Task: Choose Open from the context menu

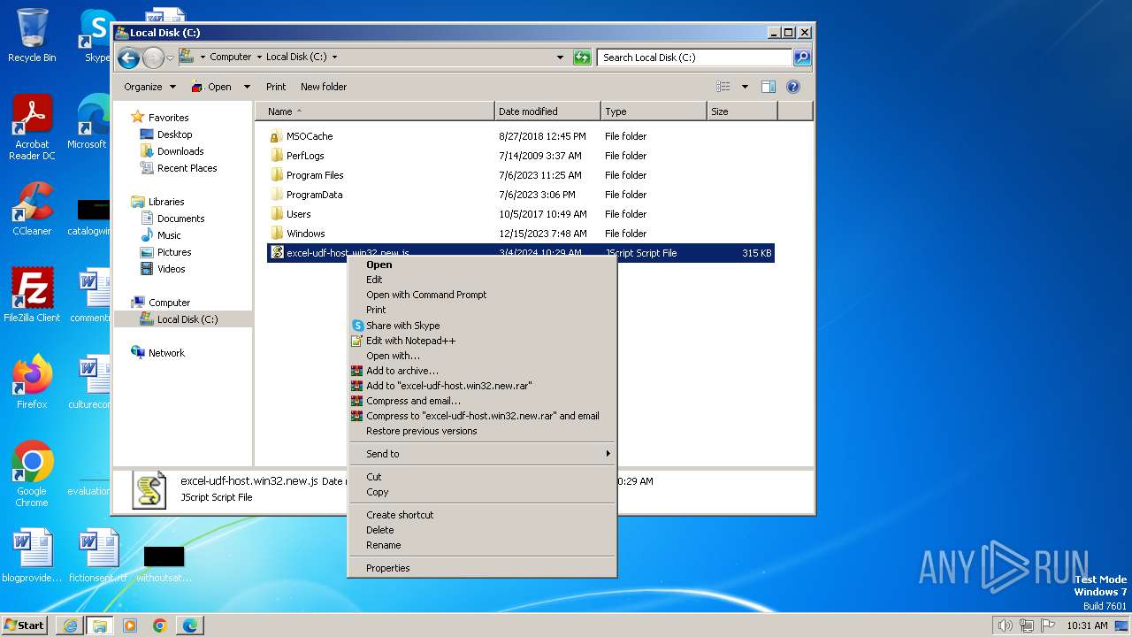Action: coord(379,265)
